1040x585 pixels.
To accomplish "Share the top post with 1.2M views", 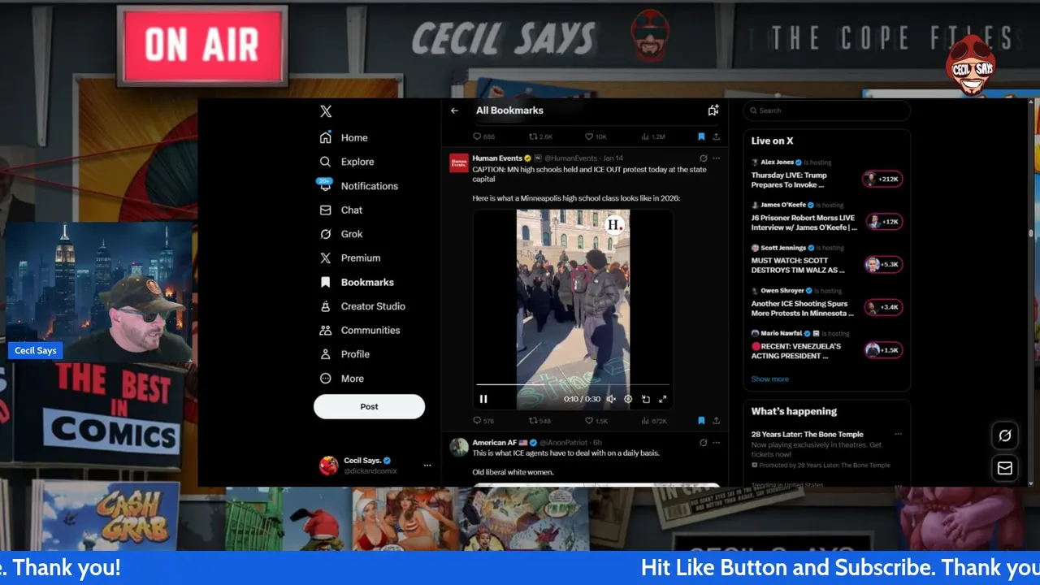I will [x=716, y=136].
